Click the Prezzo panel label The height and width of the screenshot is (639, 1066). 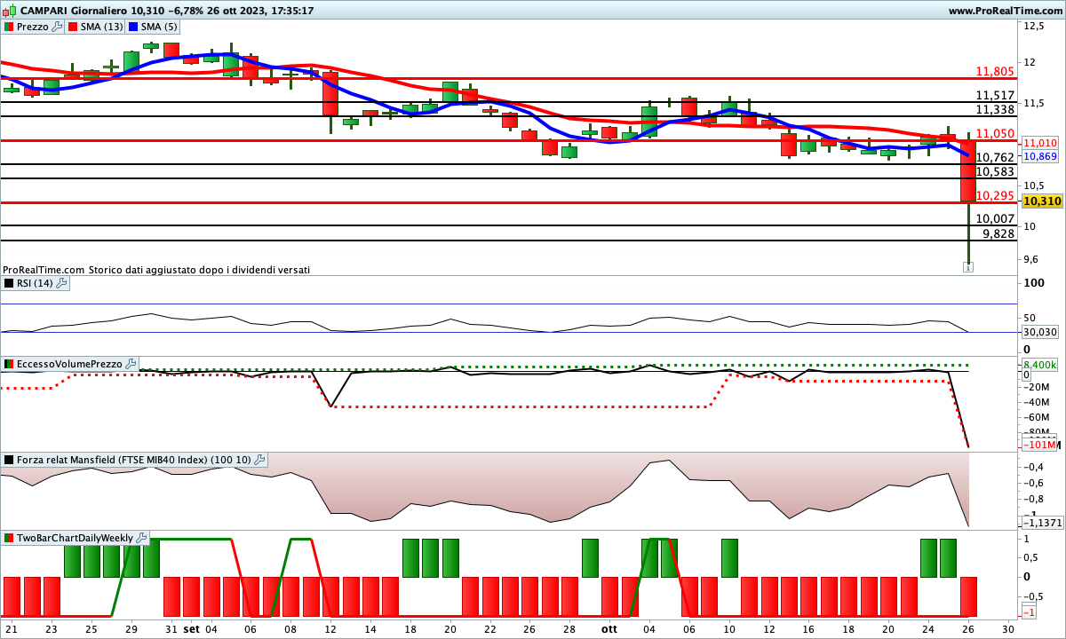pos(33,27)
